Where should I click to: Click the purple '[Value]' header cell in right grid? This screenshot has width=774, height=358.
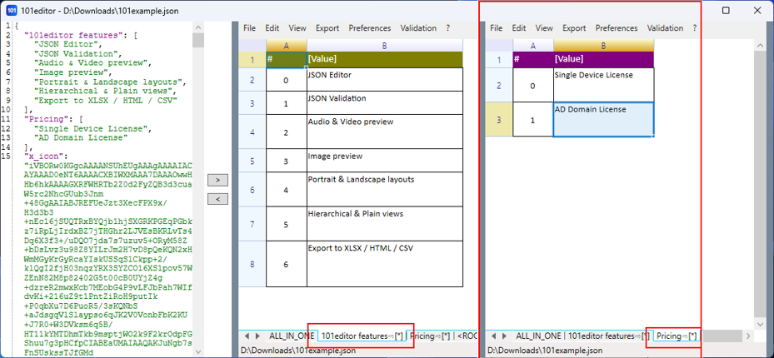[604, 59]
